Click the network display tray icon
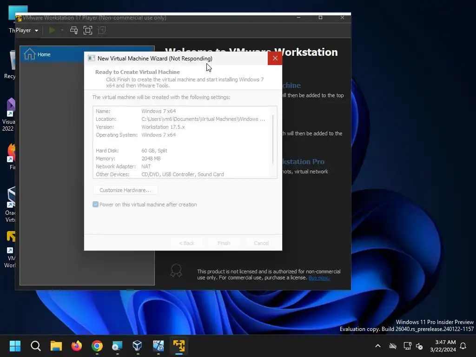 click(407, 346)
